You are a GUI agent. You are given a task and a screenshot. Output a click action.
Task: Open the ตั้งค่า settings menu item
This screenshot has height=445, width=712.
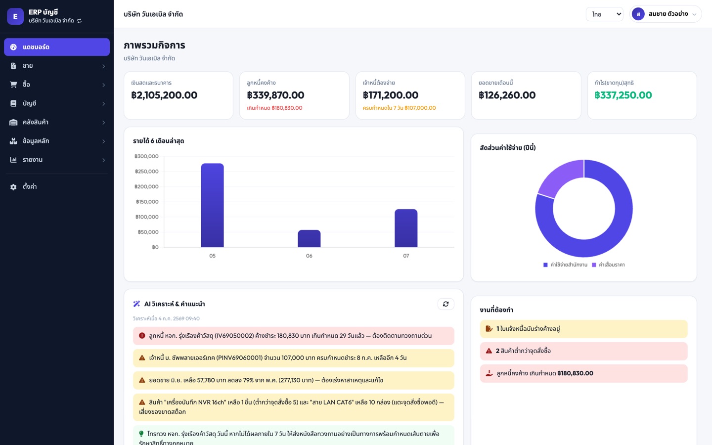coord(57,187)
